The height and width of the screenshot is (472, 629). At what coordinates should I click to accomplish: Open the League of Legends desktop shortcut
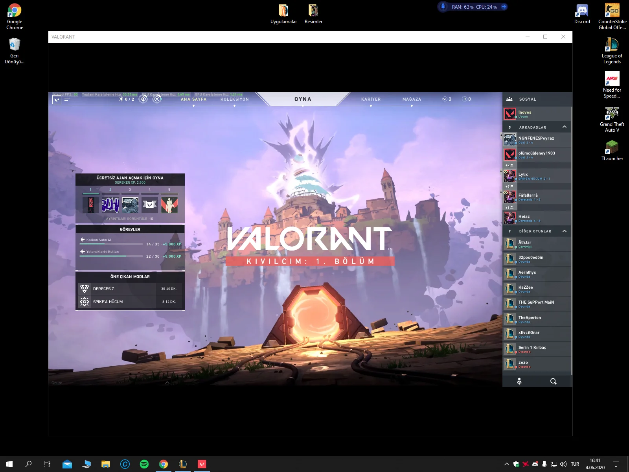[612, 51]
